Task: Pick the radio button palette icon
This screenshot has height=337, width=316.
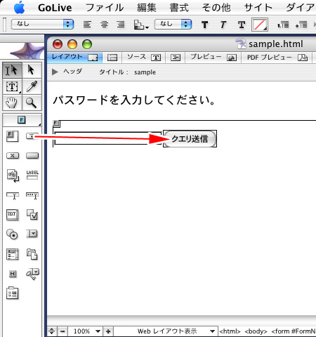Action: point(12,234)
